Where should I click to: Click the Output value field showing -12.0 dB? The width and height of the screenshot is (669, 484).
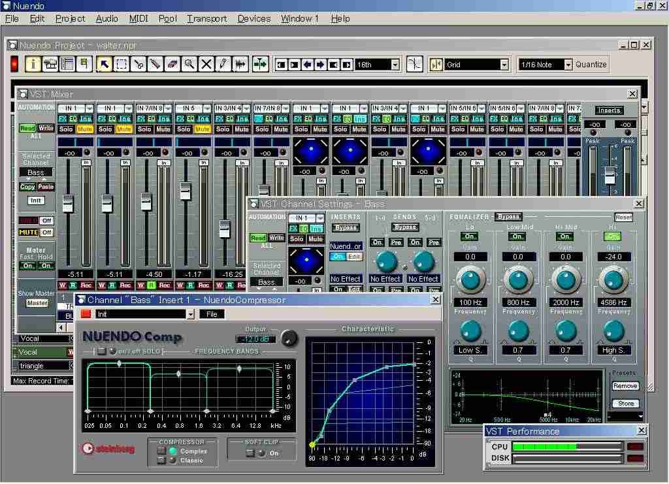pyautogui.click(x=255, y=339)
